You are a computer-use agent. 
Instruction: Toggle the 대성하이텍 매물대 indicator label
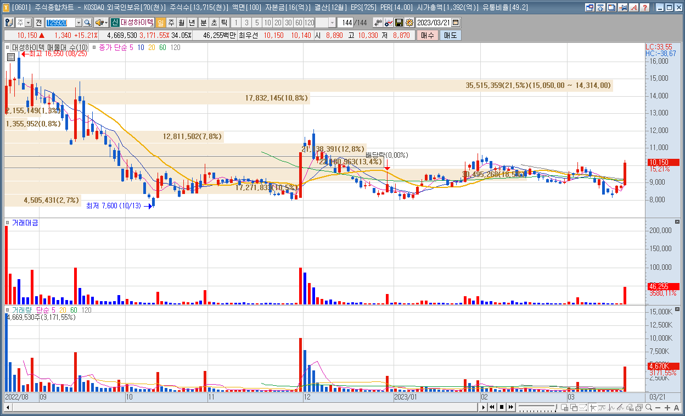point(49,48)
